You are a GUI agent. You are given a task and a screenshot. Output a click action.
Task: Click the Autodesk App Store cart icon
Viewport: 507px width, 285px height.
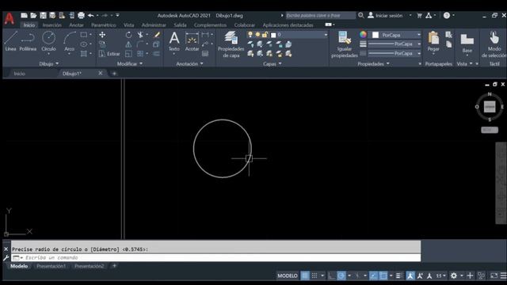[419, 15]
